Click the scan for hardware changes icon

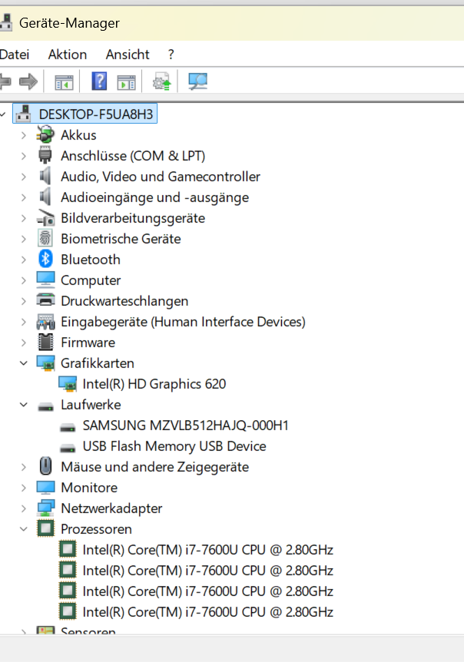(197, 81)
